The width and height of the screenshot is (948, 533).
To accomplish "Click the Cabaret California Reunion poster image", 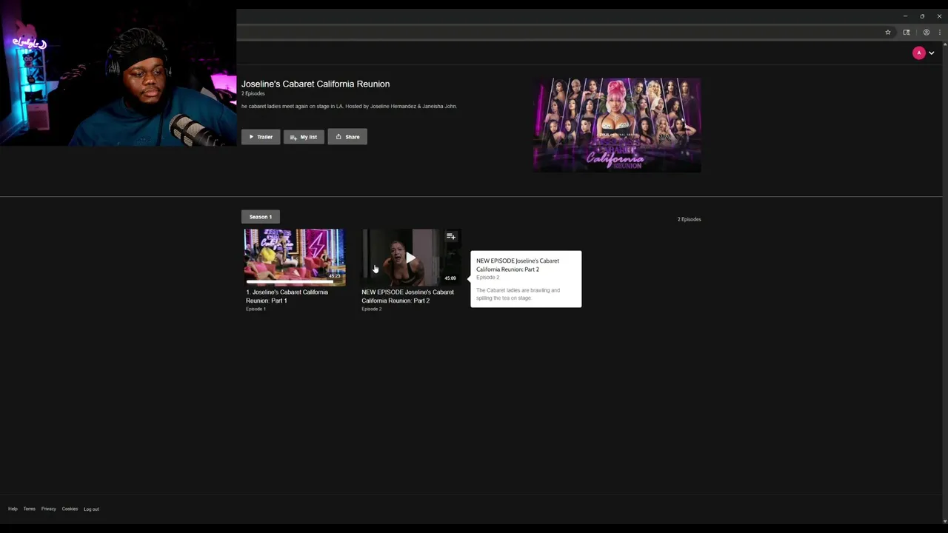I will coord(617,125).
